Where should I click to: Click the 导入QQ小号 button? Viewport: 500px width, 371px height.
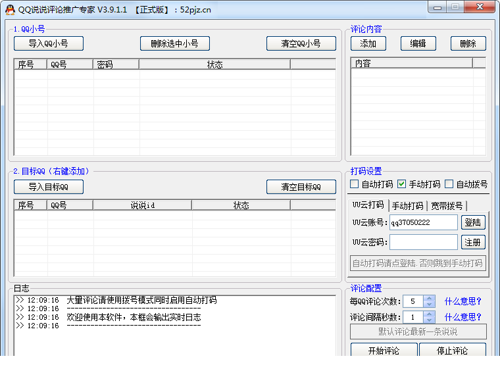coord(49,43)
